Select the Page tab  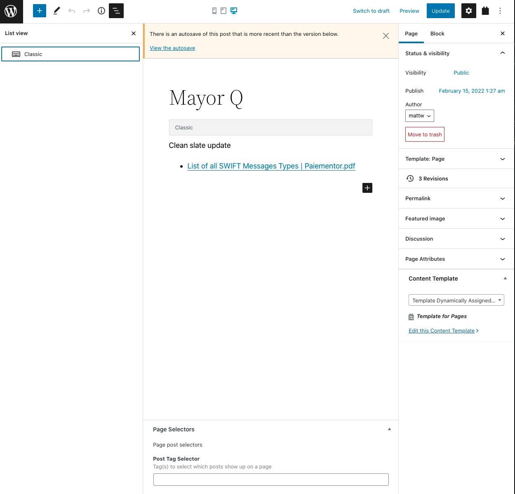411,34
